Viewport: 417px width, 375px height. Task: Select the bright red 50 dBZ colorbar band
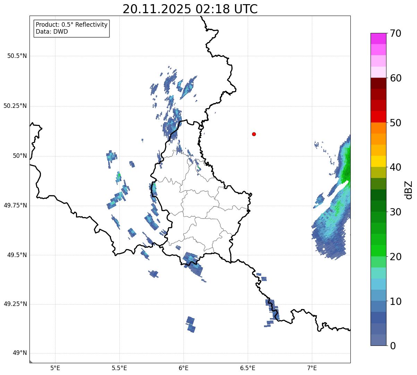378,117
